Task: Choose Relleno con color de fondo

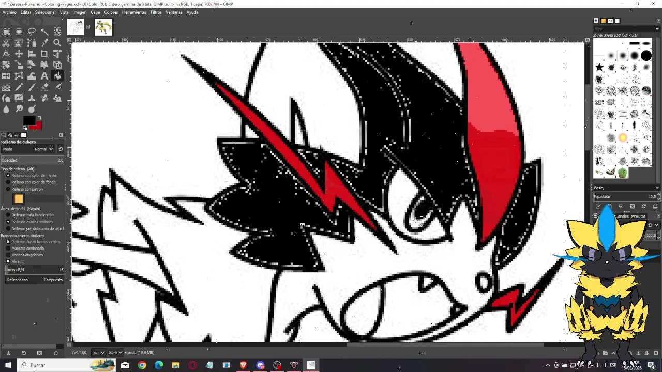Action: [x=31, y=182]
